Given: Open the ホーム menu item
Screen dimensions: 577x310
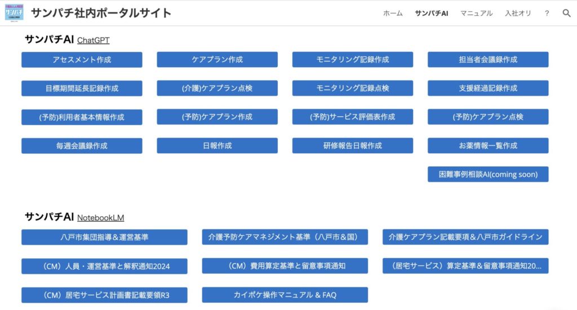Looking at the screenshot, I should [x=393, y=13].
